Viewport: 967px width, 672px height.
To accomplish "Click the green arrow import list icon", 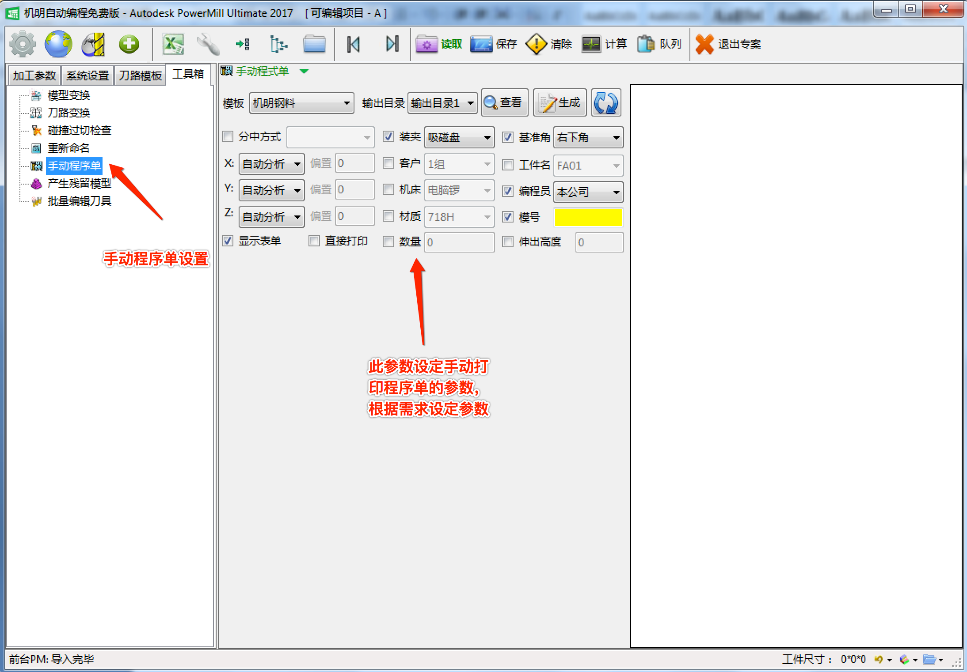I will 243,44.
